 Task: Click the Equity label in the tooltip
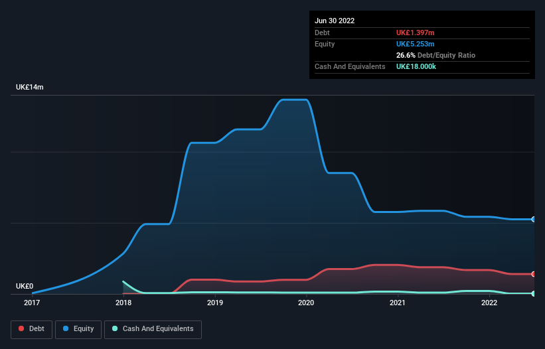pyautogui.click(x=325, y=44)
